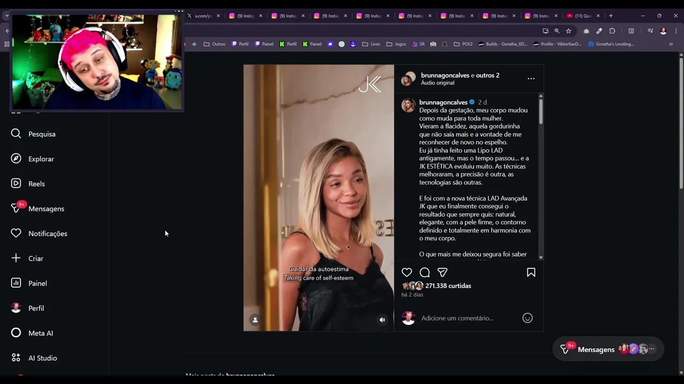Open Goratha's Leveling bookmark
684x384 pixels.
pos(611,44)
